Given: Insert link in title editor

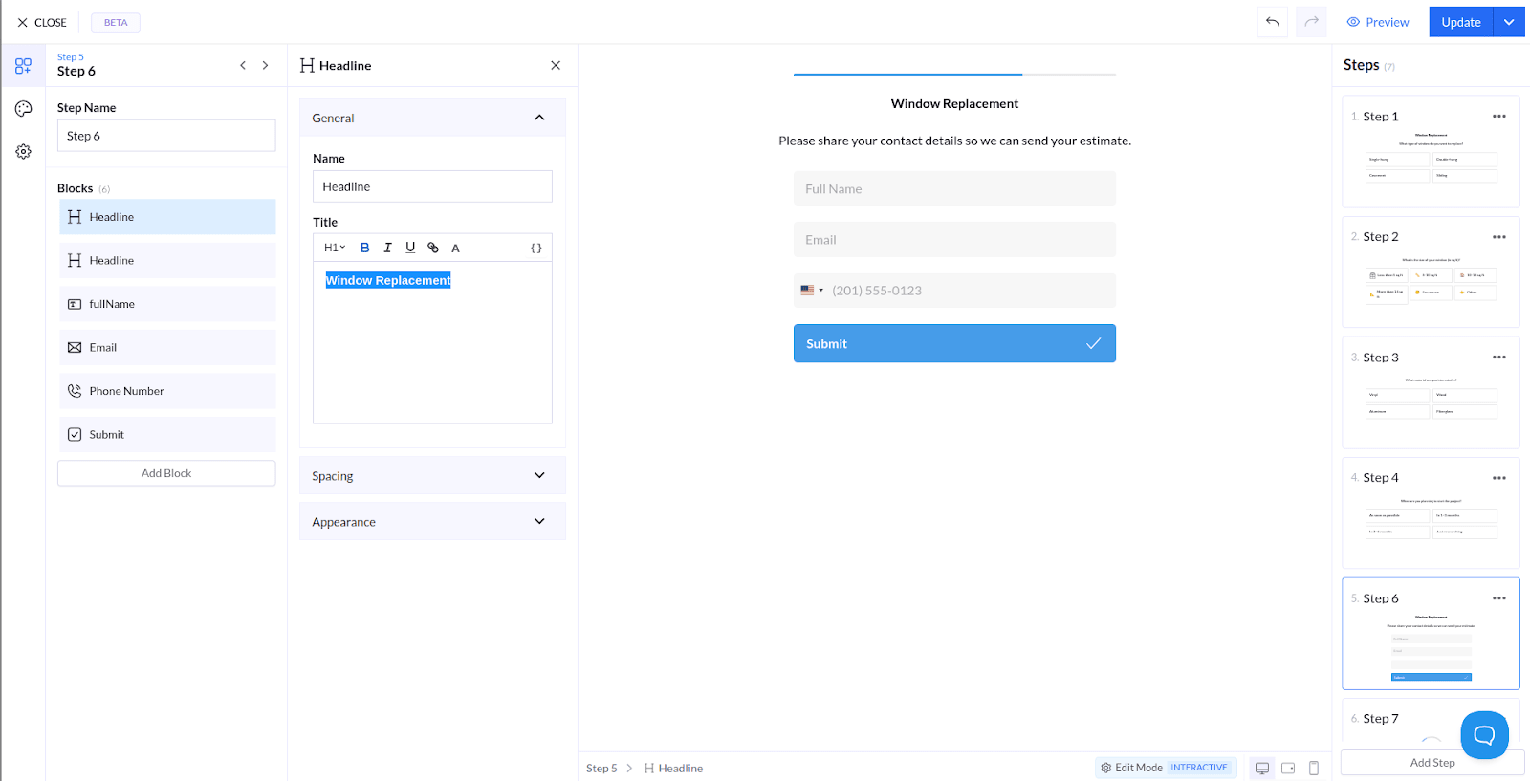Looking at the screenshot, I should 433,248.
